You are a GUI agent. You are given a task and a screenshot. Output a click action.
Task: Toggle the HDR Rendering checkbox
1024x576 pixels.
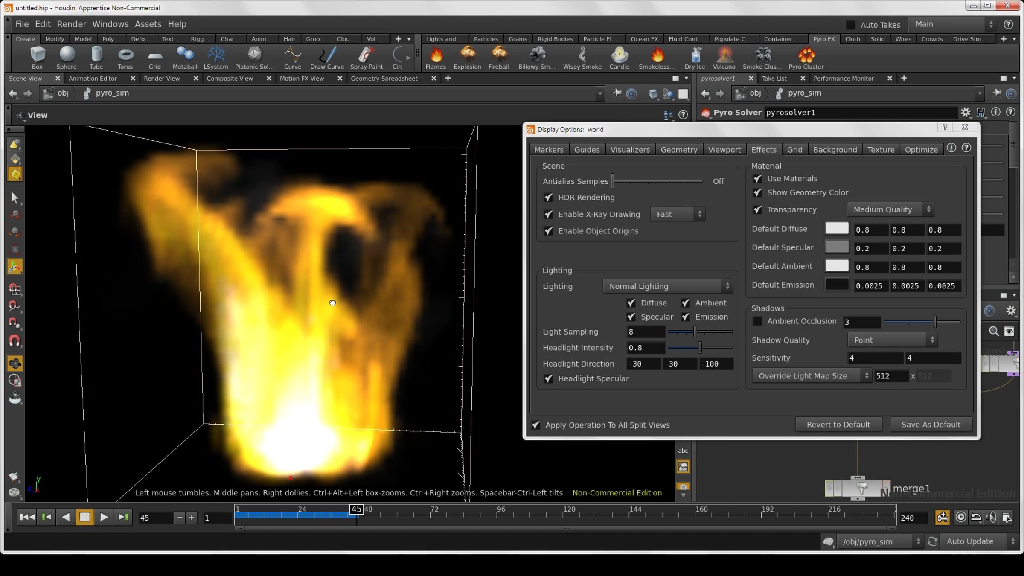pos(548,198)
